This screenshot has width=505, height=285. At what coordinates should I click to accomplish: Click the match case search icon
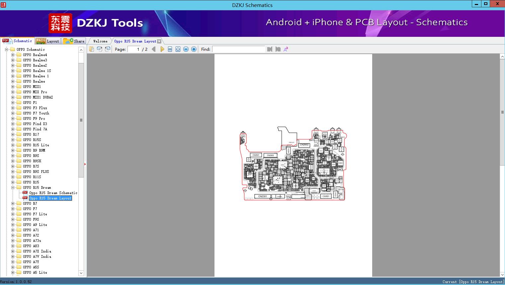[x=286, y=49]
